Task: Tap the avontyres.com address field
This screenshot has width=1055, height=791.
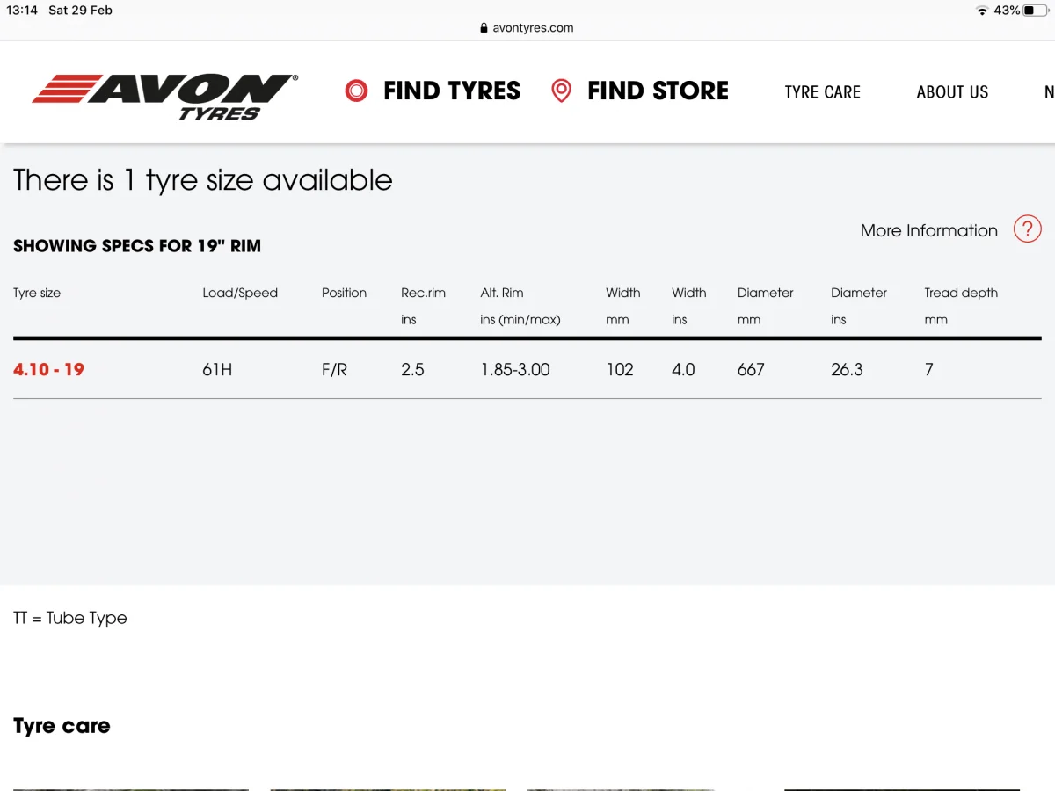Action: click(533, 28)
